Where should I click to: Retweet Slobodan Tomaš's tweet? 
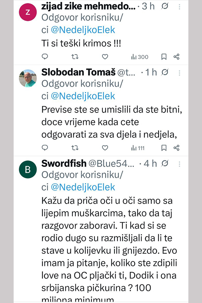(x=75, y=147)
